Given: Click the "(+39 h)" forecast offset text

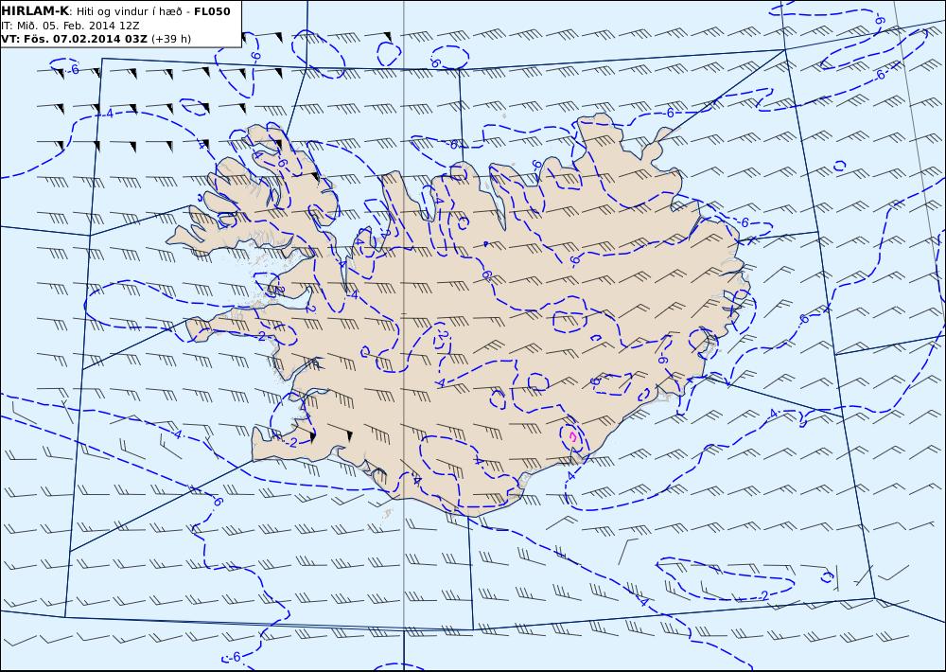Looking at the screenshot, I should (x=170, y=39).
